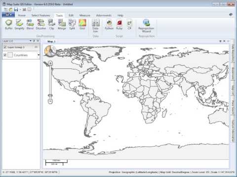Choose the Blend tool in ribbon
237x177 pixels.
click(x=30, y=25)
